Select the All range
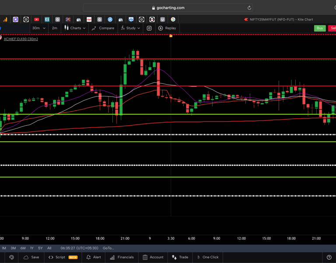 click(49, 248)
